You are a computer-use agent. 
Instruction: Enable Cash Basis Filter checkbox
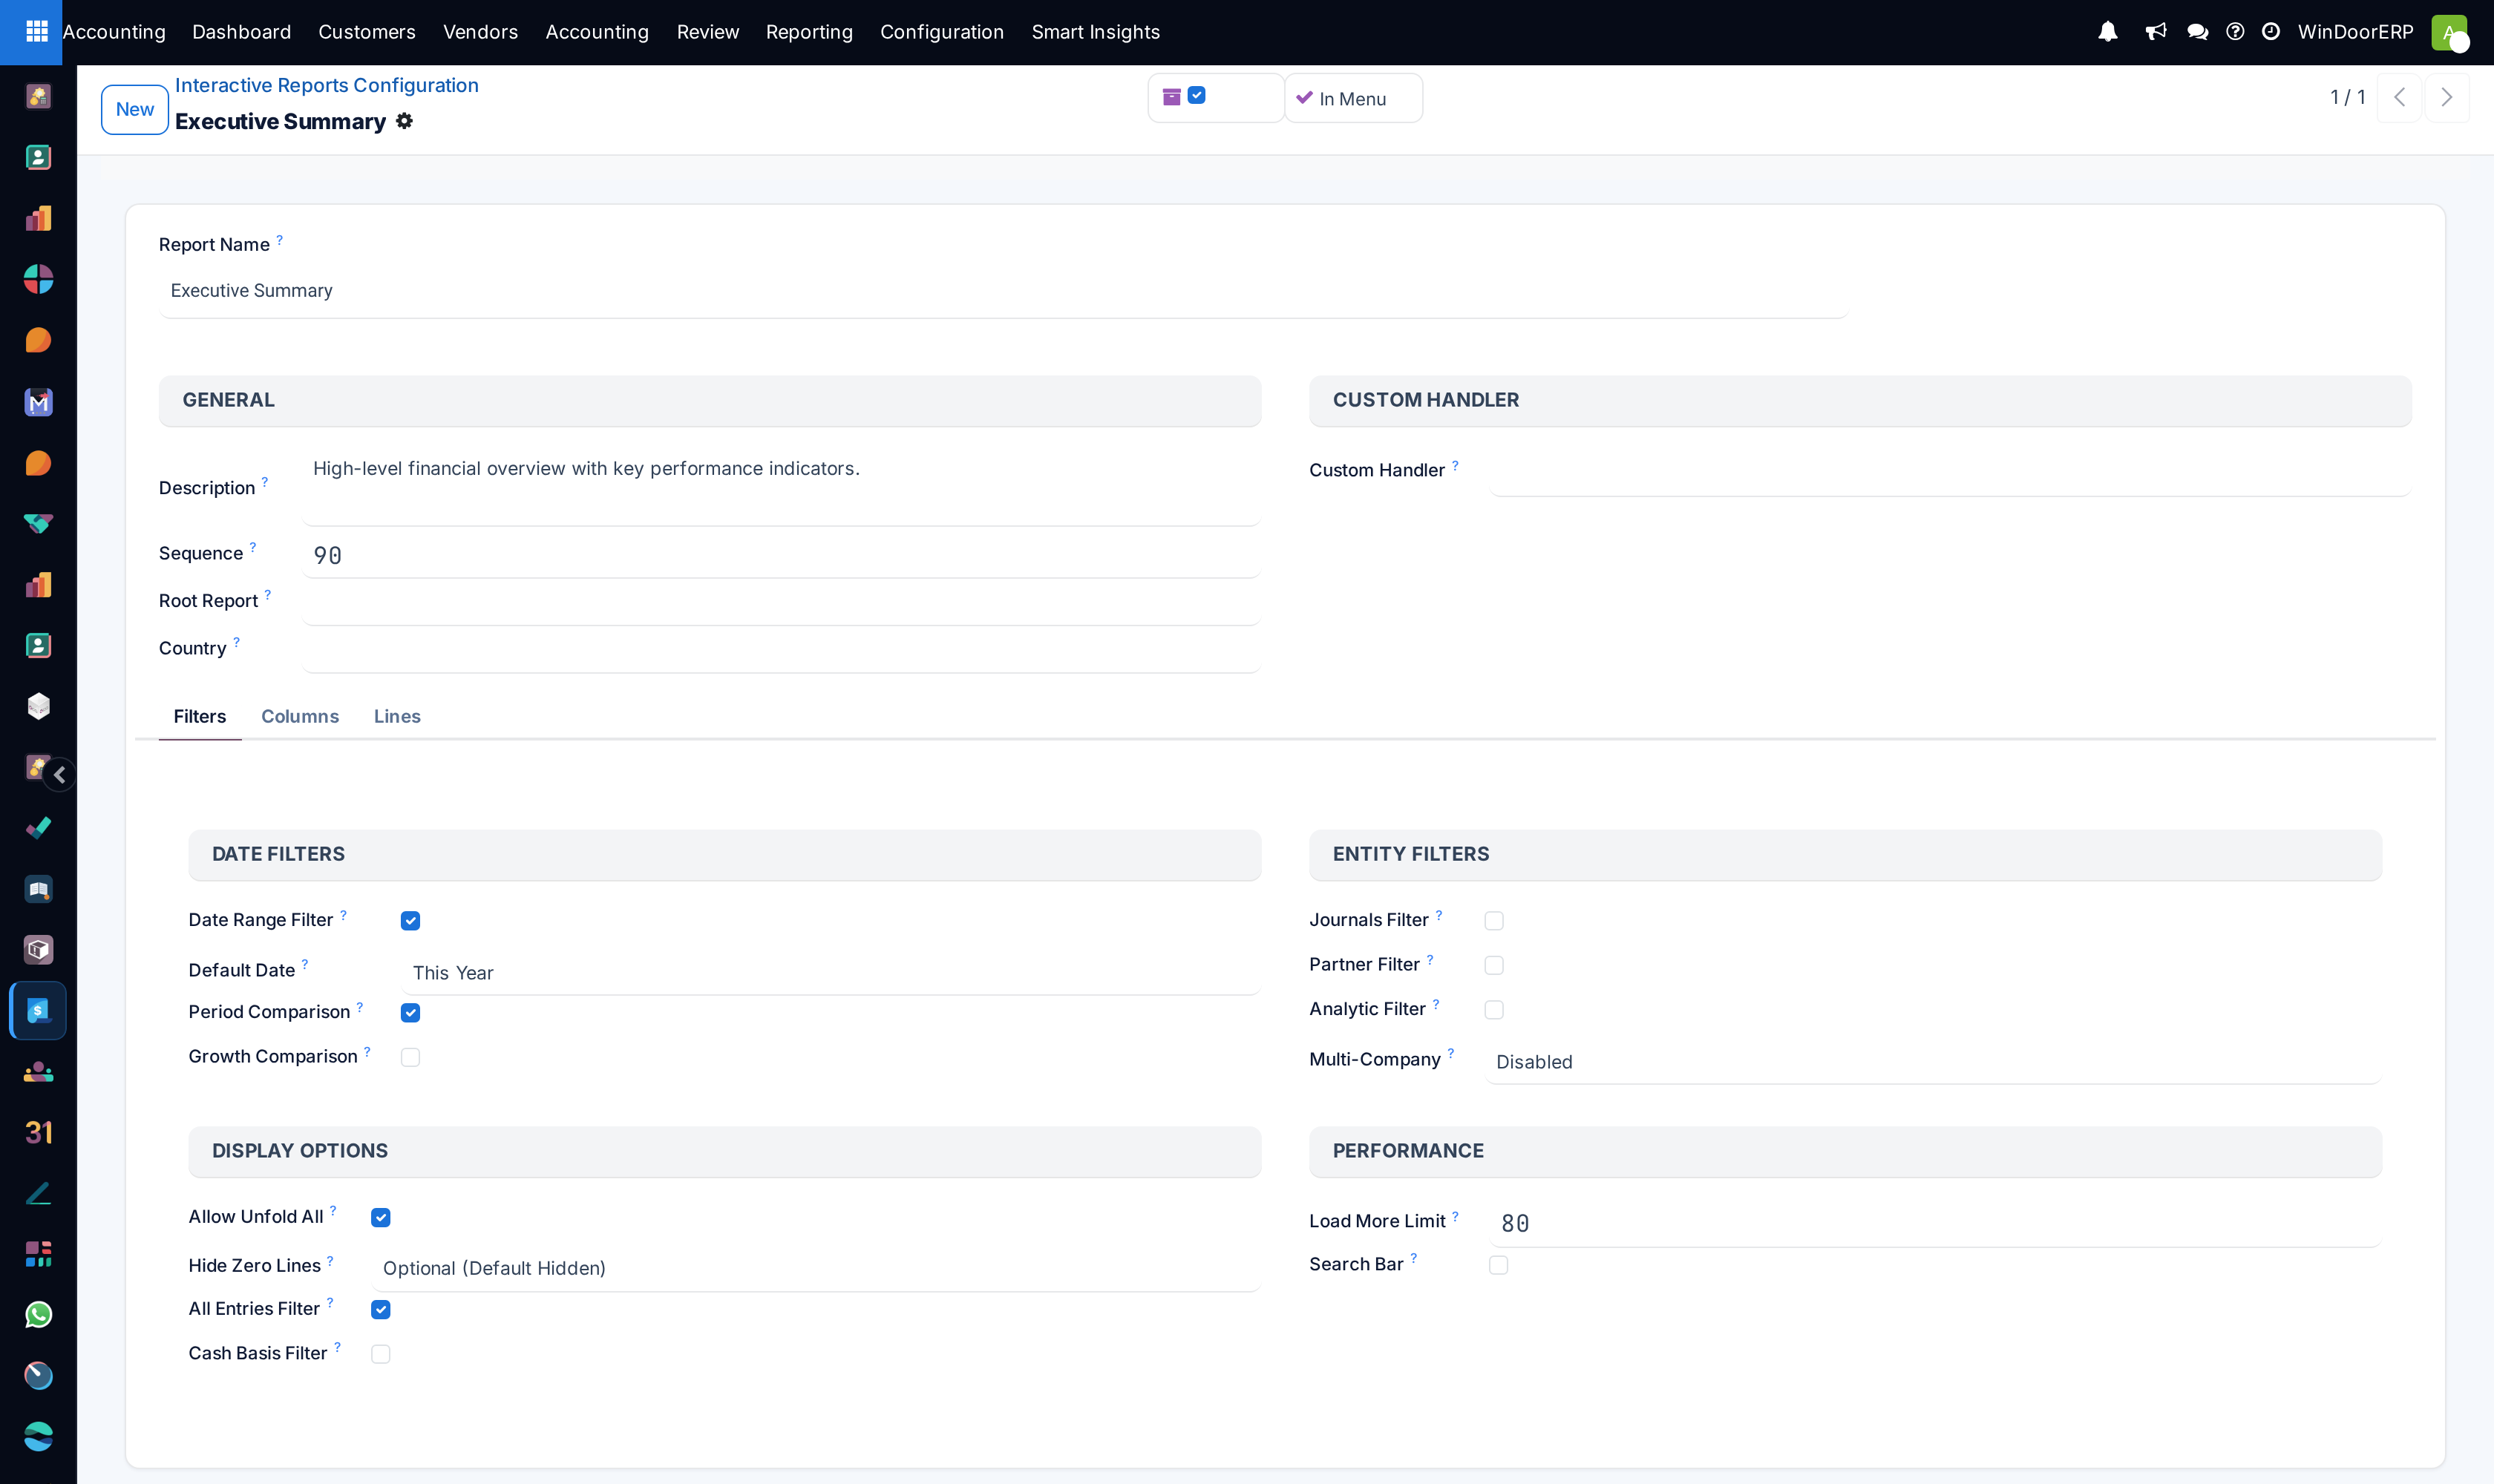[x=380, y=1354]
